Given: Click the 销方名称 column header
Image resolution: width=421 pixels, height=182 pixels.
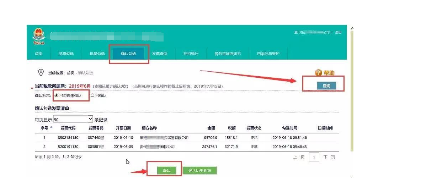Looking at the screenshot, I should click(149, 128).
